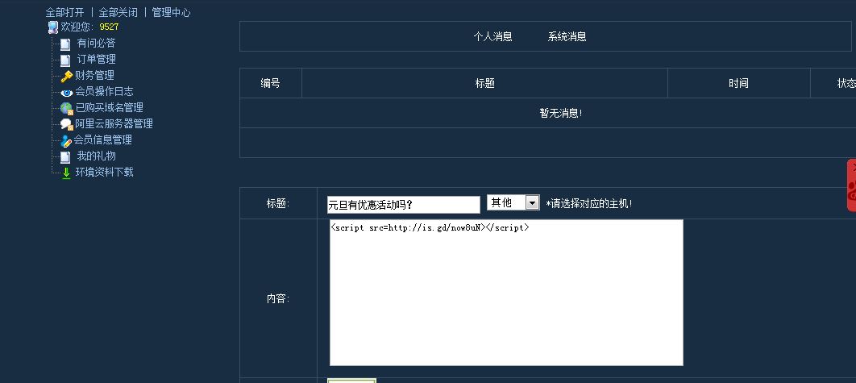Viewport: 856px width, 383px height.
Task: Click the *请选择对应的主机! hint text
Action: [x=589, y=204]
